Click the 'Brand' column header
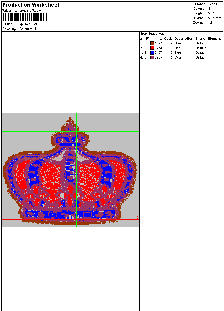Screen dimensions: 224x311 click(x=201, y=39)
